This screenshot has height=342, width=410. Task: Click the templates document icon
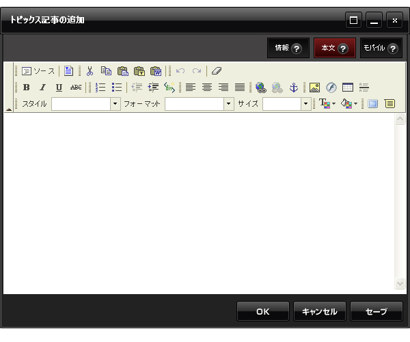pyautogui.click(x=68, y=71)
